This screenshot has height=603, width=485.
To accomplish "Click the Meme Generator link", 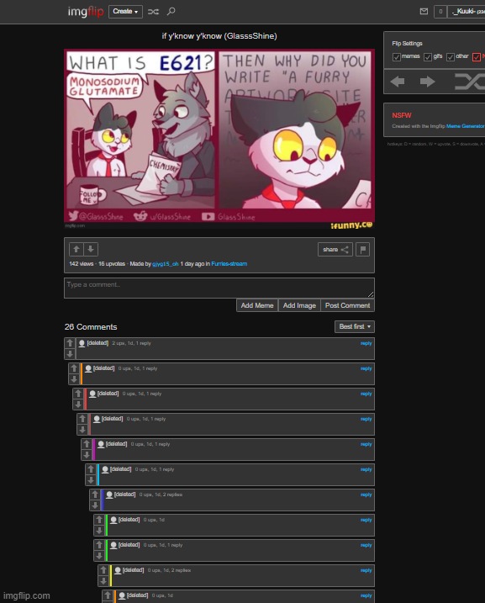I will tap(465, 126).
